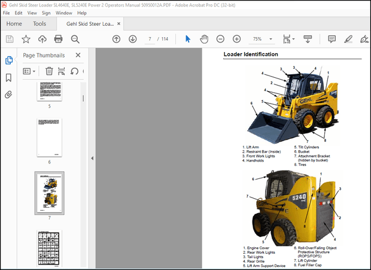The width and height of the screenshot is (371, 270).
Task: Click the '6. Bucket' legend text
Action: 302,151
